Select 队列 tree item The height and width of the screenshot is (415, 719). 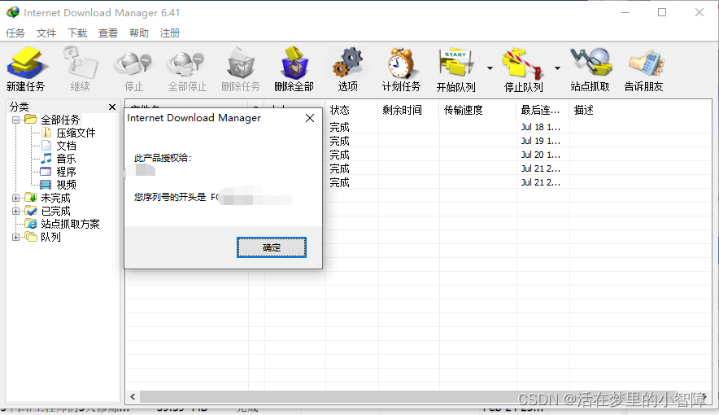point(50,237)
